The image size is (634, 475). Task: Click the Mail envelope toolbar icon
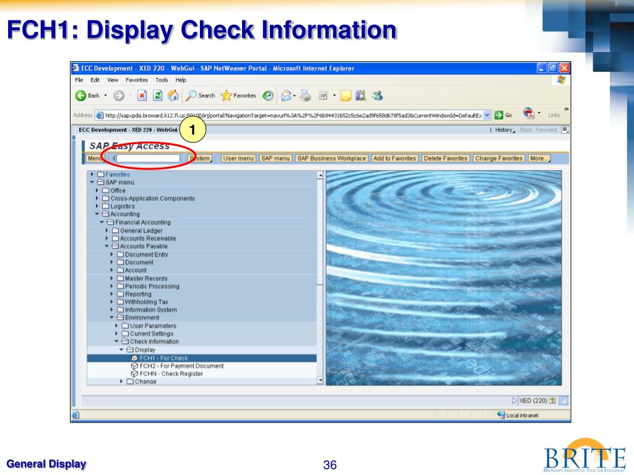[x=286, y=96]
